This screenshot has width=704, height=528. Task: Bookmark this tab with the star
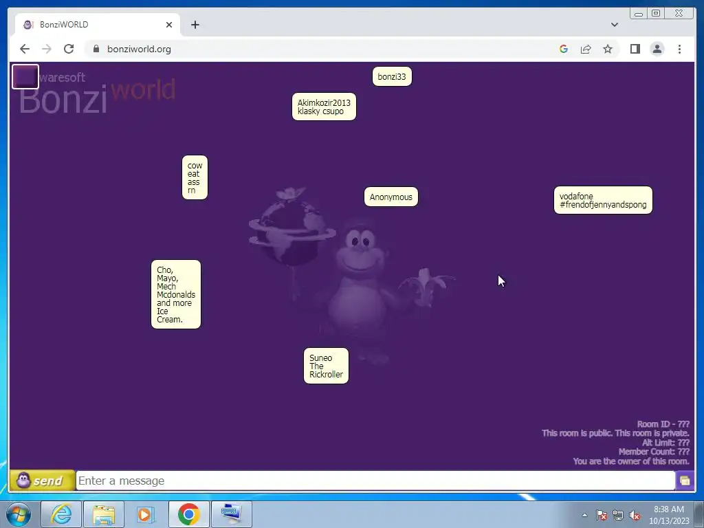pyautogui.click(x=608, y=49)
